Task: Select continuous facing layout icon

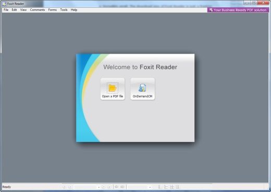Action: tap(177, 187)
